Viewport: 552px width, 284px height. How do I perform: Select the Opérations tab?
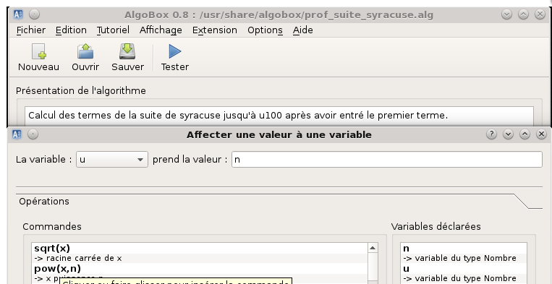tap(44, 202)
